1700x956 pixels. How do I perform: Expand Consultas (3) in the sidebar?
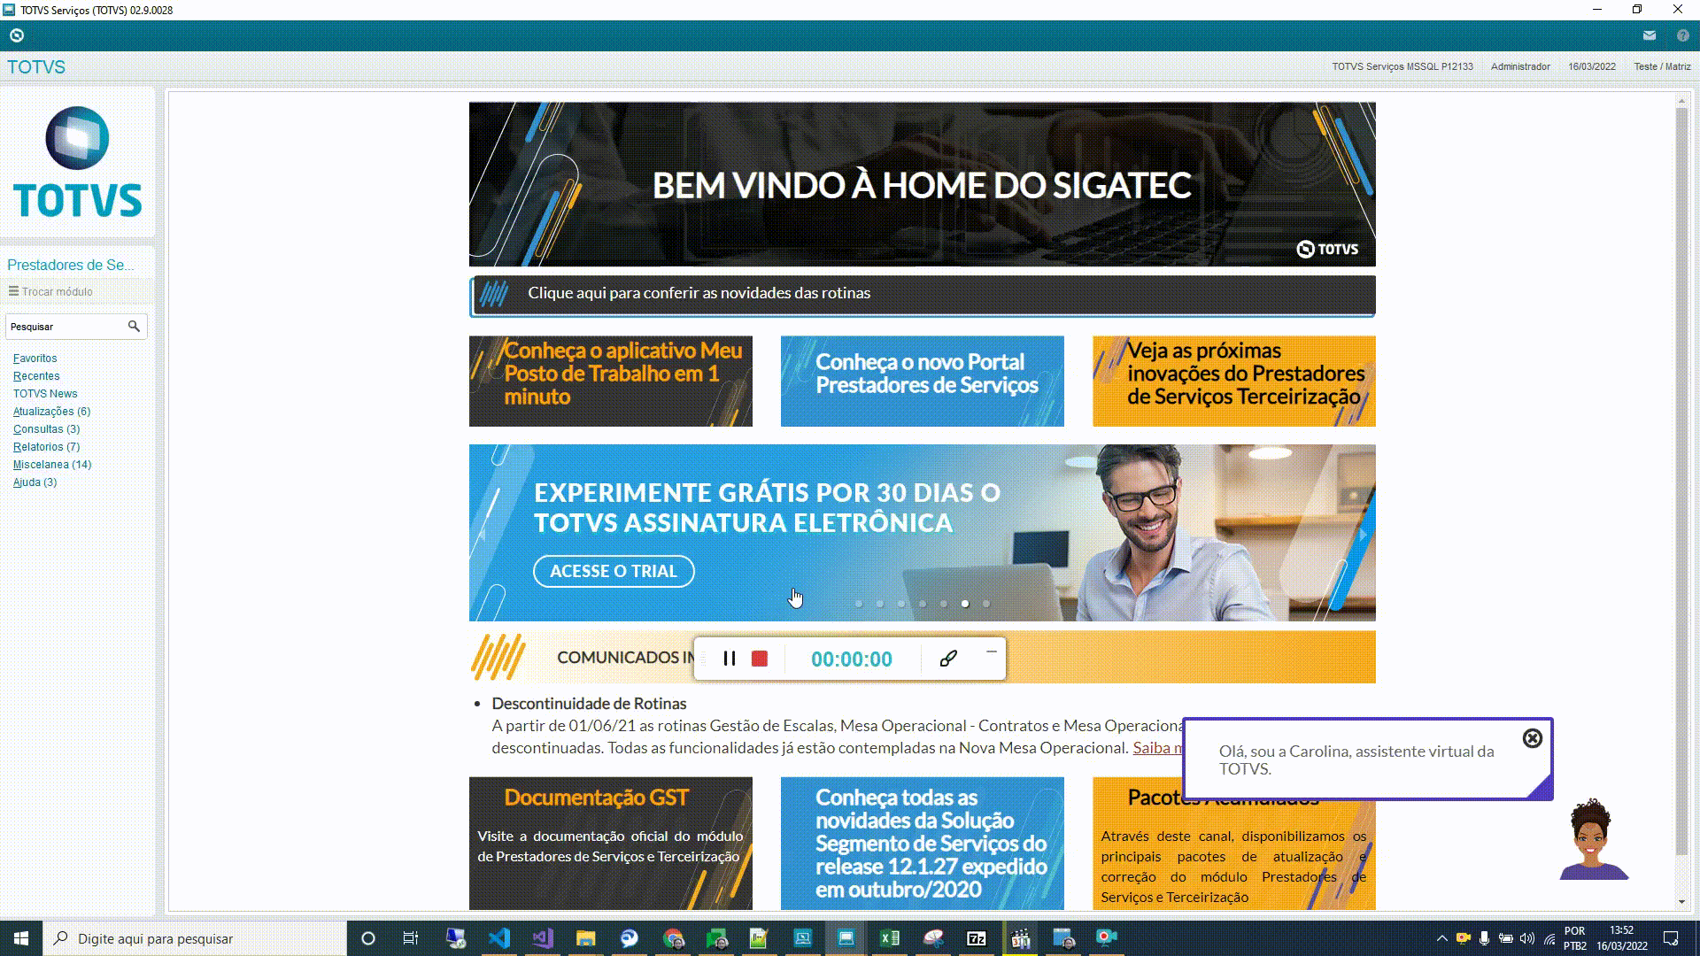point(46,429)
